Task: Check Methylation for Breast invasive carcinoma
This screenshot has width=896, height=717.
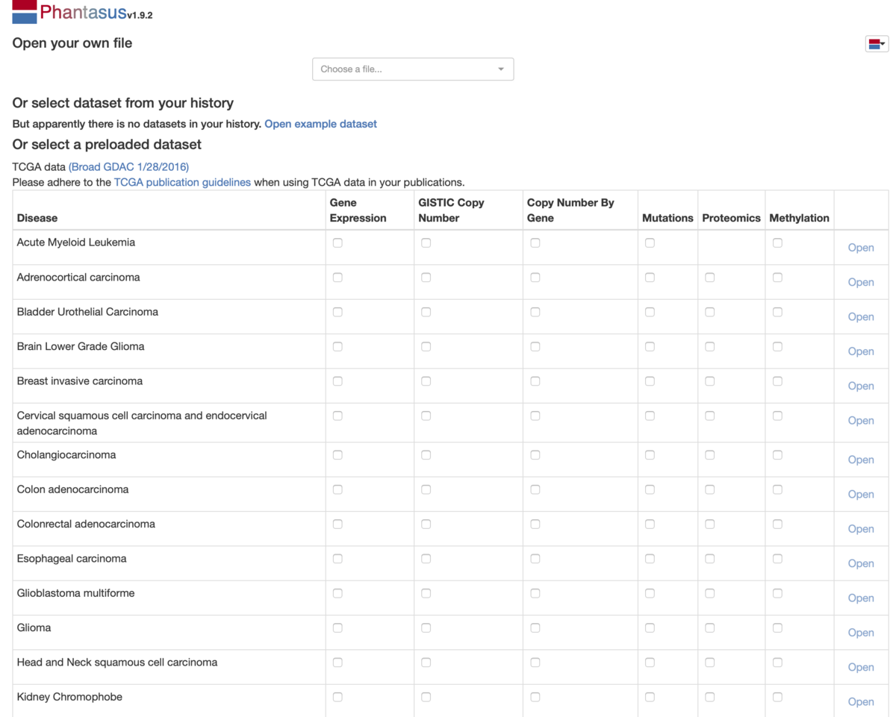Action: (777, 381)
